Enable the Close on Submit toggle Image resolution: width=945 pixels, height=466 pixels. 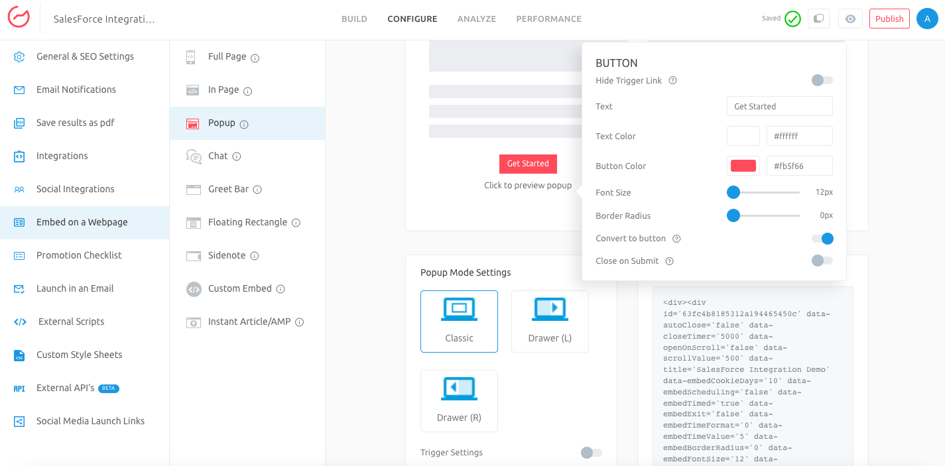822,261
